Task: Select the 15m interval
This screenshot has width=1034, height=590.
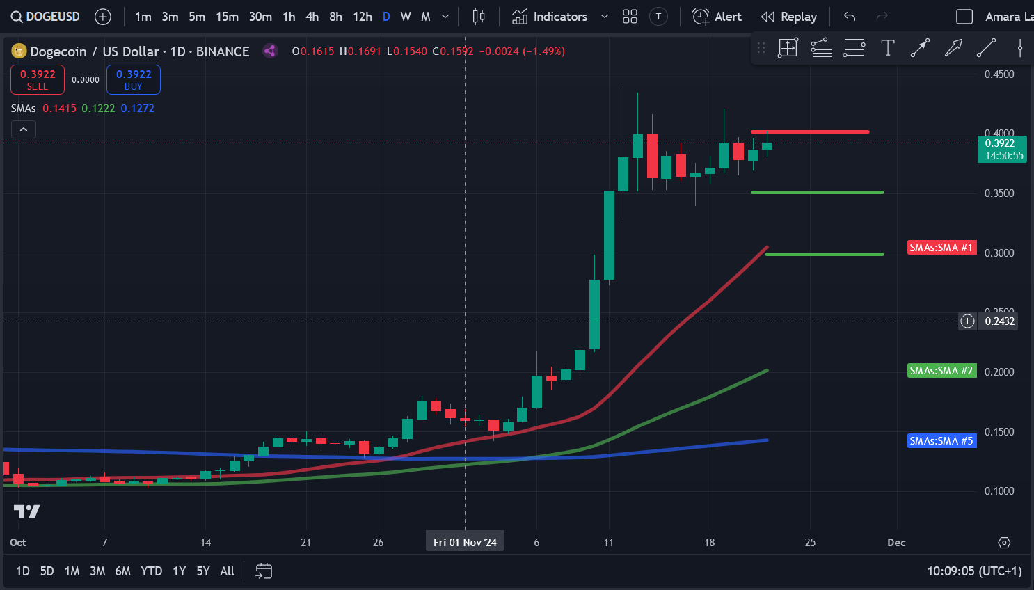Action: (x=227, y=17)
